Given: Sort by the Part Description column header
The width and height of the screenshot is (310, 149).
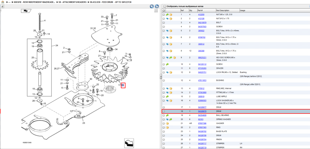Looking at the screenshot, I should 223,10.
